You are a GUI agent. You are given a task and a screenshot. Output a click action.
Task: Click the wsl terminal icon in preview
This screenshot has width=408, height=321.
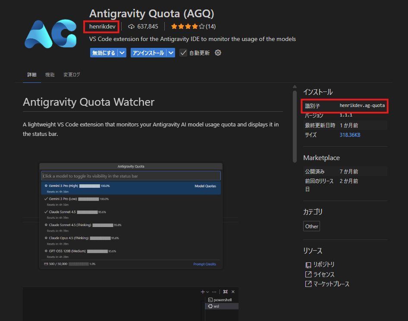click(210, 306)
